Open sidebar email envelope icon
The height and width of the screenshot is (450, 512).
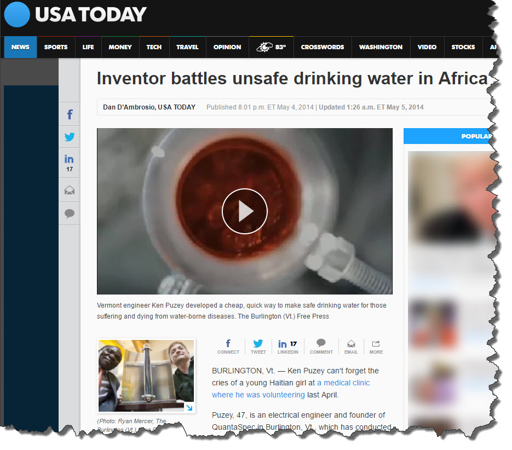[x=70, y=190]
